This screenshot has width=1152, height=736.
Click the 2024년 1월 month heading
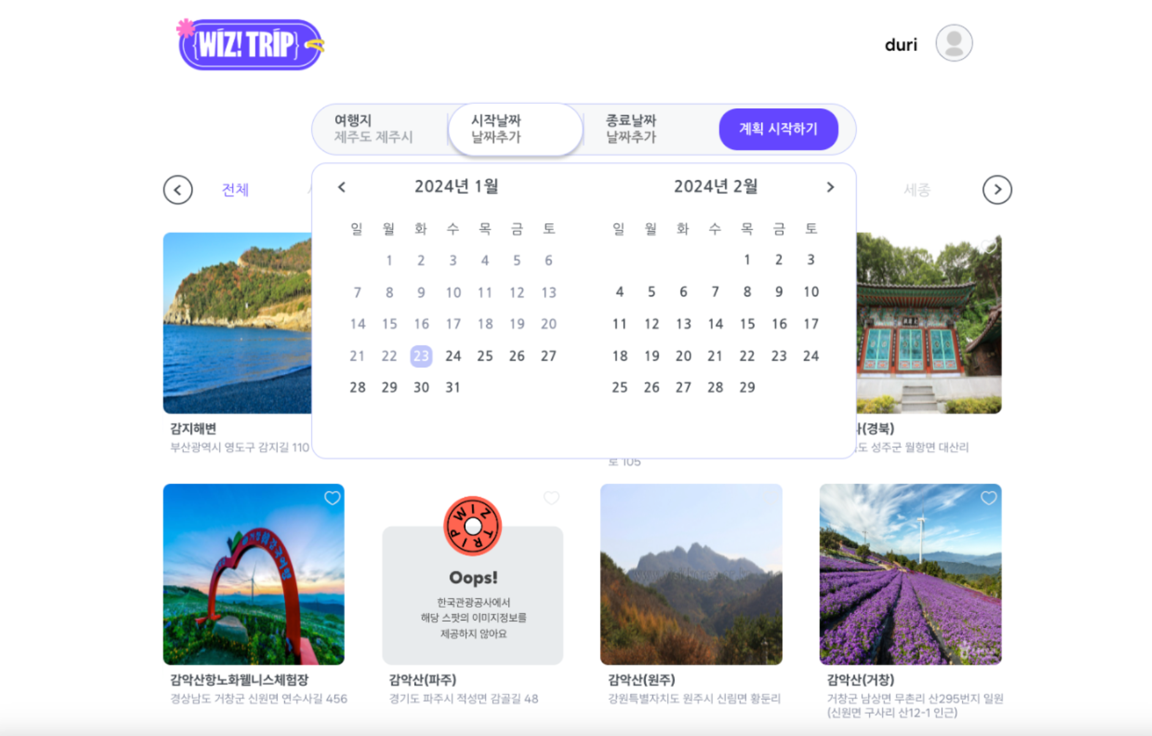[456, 186]
